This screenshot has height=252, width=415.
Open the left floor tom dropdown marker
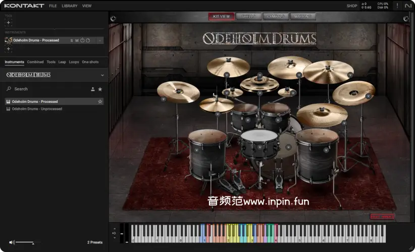point(196,150)
